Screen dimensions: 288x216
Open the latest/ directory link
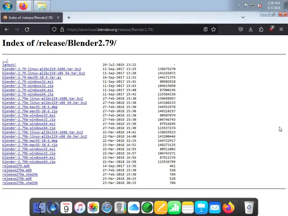point(9,65)
